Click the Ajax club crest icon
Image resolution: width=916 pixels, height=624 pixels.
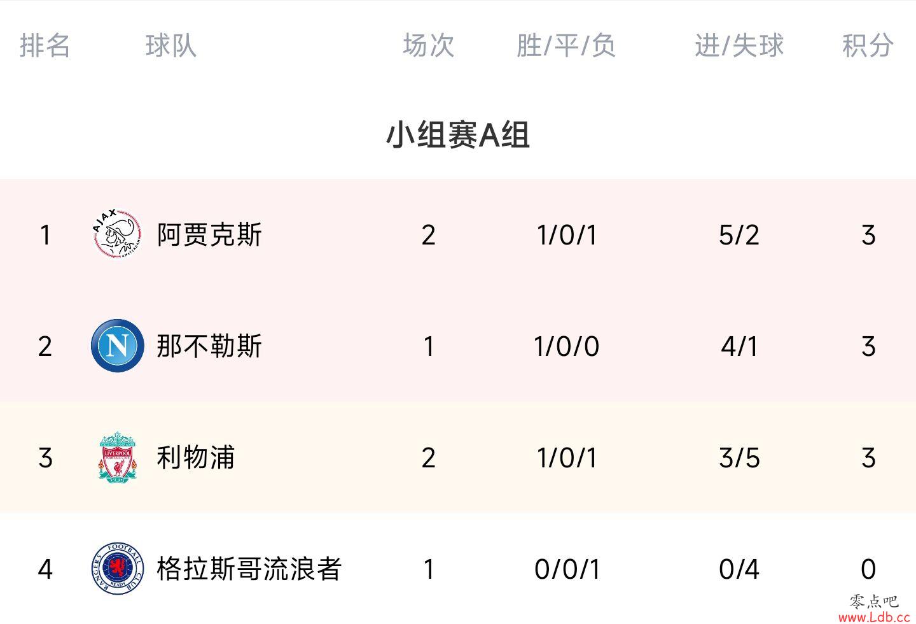click(x=117, y=234)
